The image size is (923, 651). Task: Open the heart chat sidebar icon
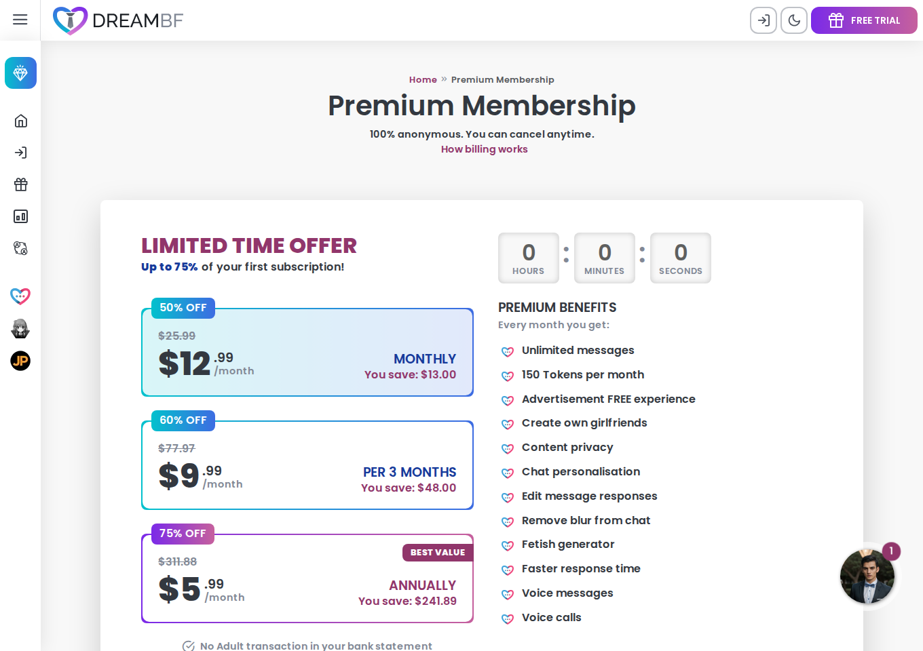tap(20, 296)
